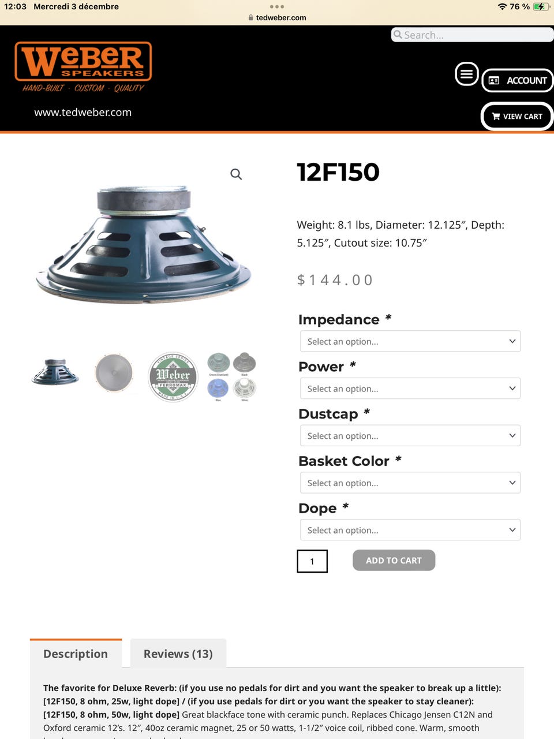Open the Basket Color dropdown
This screenshot has width=554, height=739.
coord(410,483)
